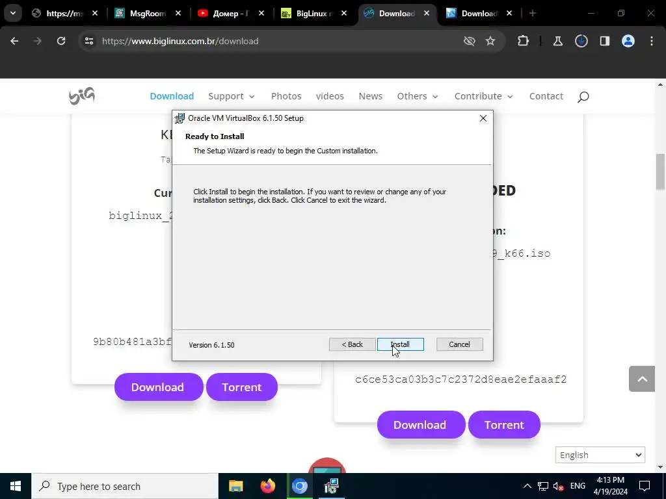666x499 pixels.
Task: Open the videos nav link
Action: coord(330,96)
